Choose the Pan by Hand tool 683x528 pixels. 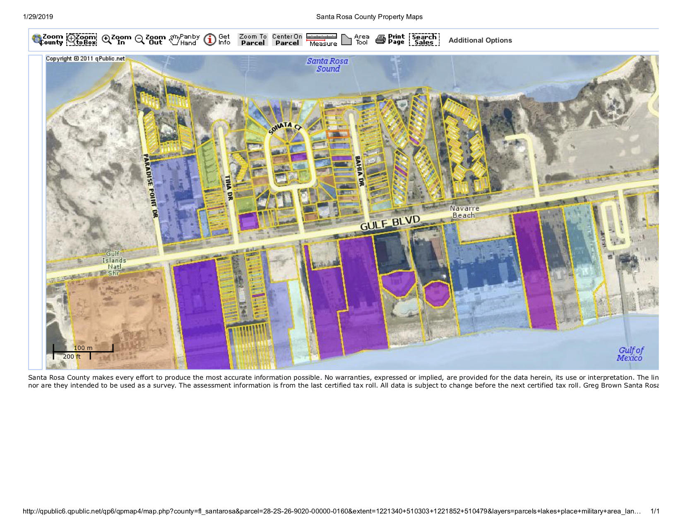[x=185, y=40]
